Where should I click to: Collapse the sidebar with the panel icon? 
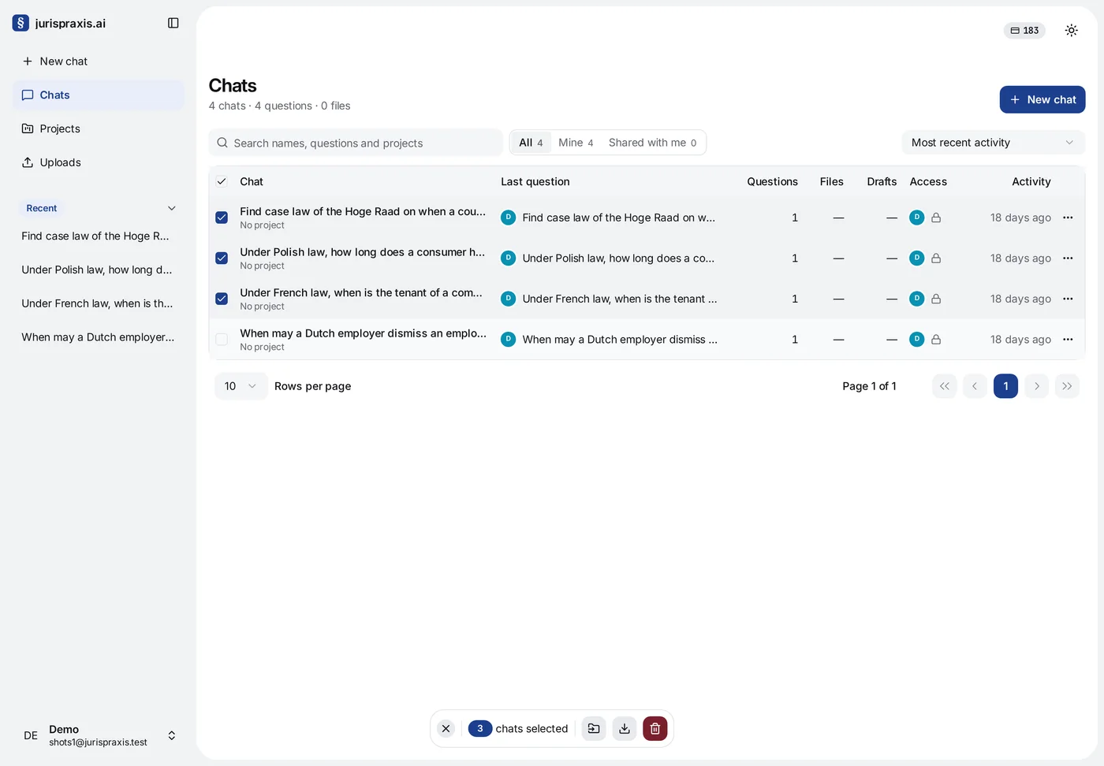173,23
